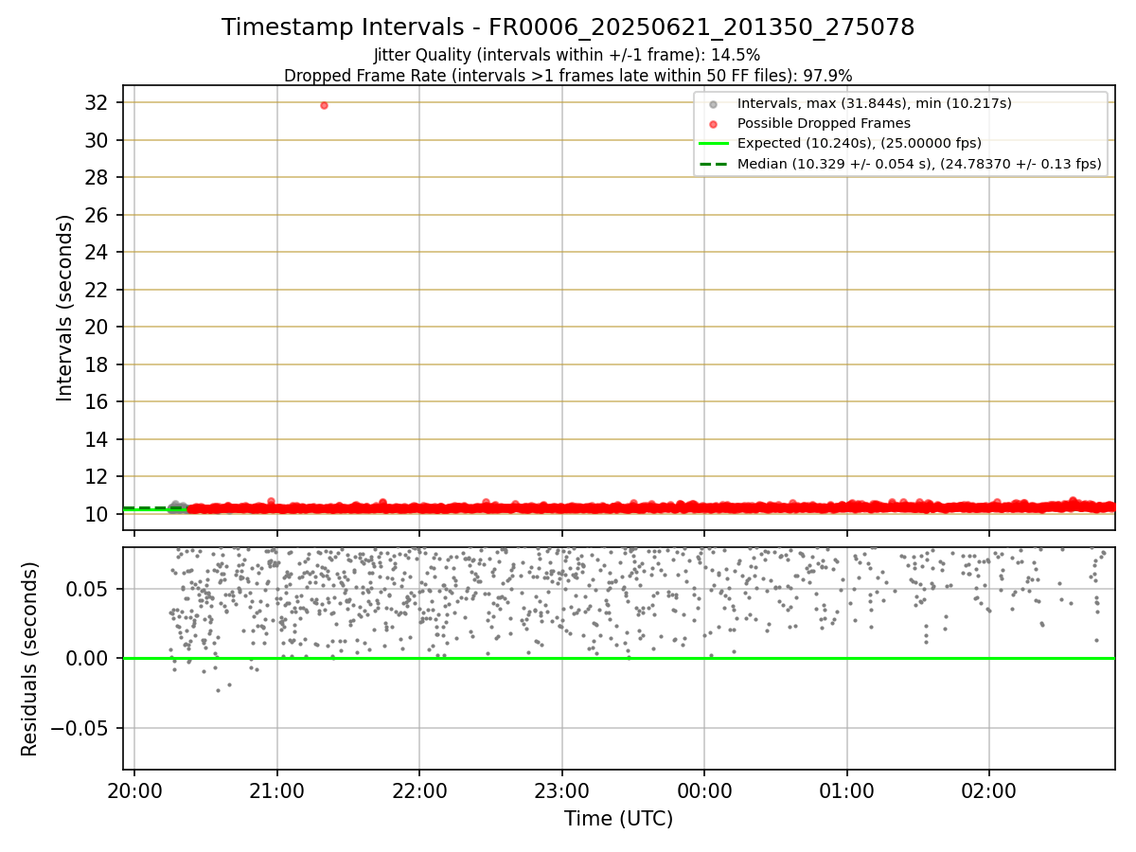The height and width of the screenshot is (852, 1136).
Task: Click x-axis tick label '00:00'
Action: (704, 791)
